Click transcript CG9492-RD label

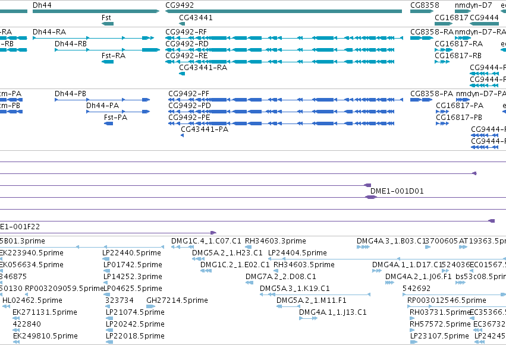[x=187, y=44]
